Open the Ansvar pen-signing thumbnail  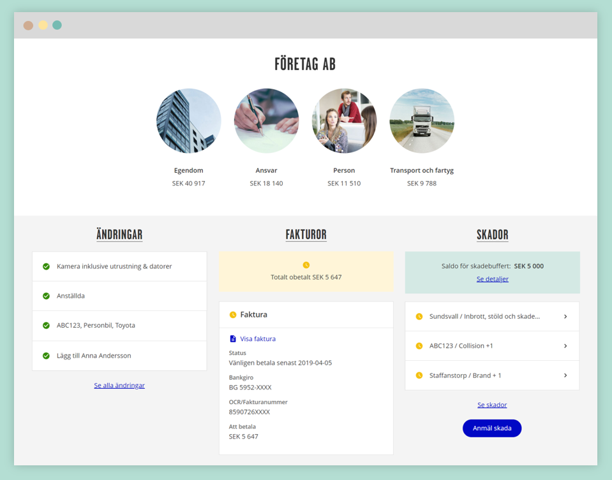tap(266, 121)
